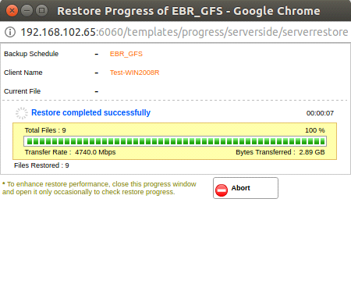
Task: Click the 00:00:07 elapsed time
Action: click(x=320, y=113)
